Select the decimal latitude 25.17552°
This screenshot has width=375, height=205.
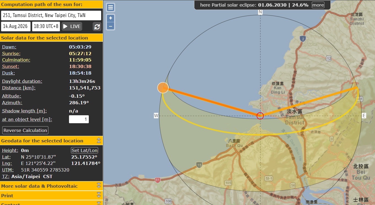click(84, 157)
